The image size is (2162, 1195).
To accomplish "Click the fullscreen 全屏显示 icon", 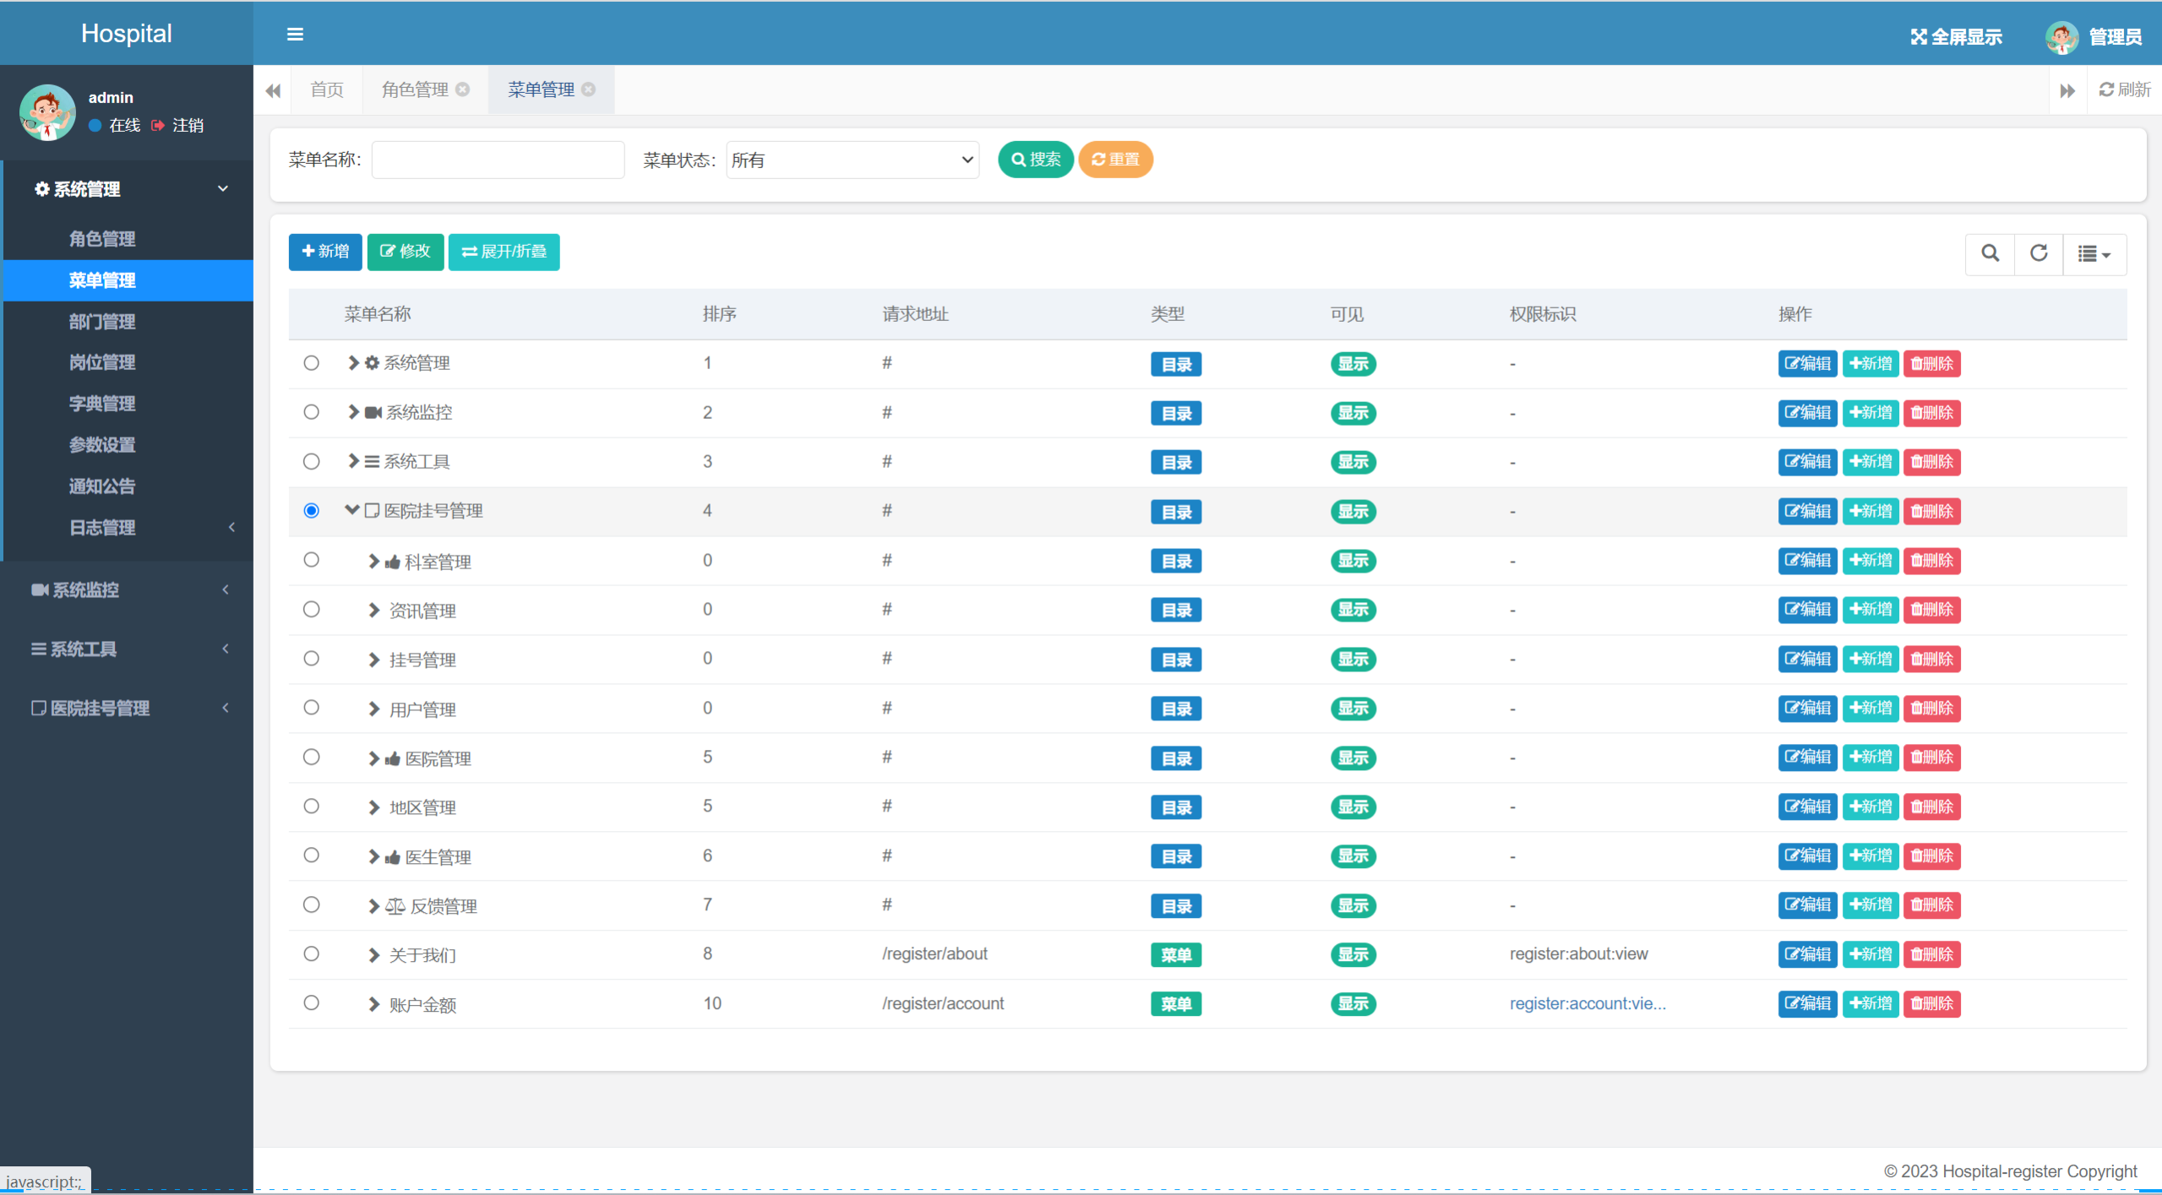I will [1919, 37].
